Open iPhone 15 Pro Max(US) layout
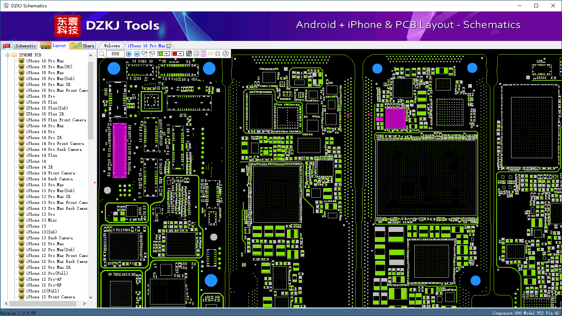562x316 pixels. [x=49, y=67]
